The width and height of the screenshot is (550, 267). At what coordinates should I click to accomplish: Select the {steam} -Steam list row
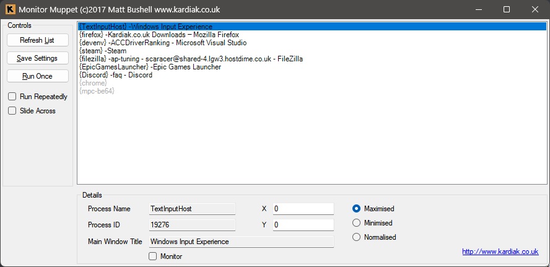coord(312,51)
